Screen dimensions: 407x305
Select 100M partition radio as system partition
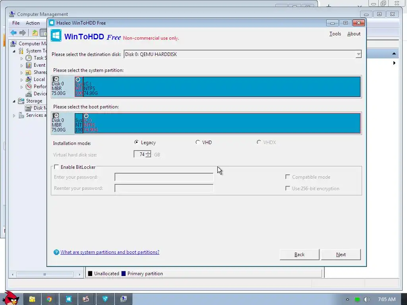[x=78, y=79]
